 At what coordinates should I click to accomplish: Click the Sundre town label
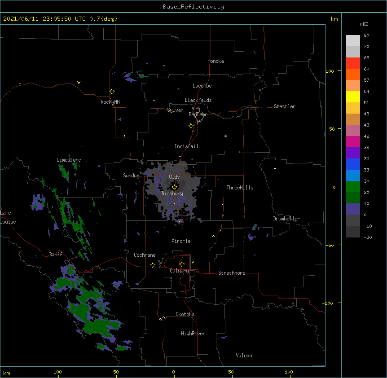(131, 176)
